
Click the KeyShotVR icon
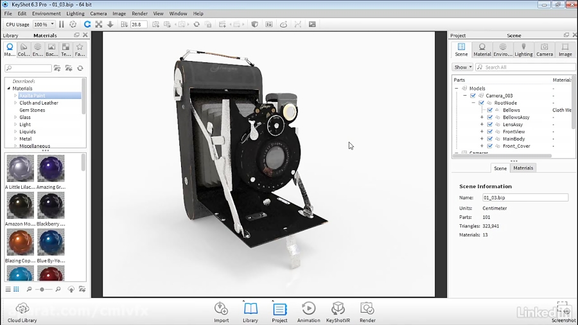pyautogui.click(x=338, y=311)
